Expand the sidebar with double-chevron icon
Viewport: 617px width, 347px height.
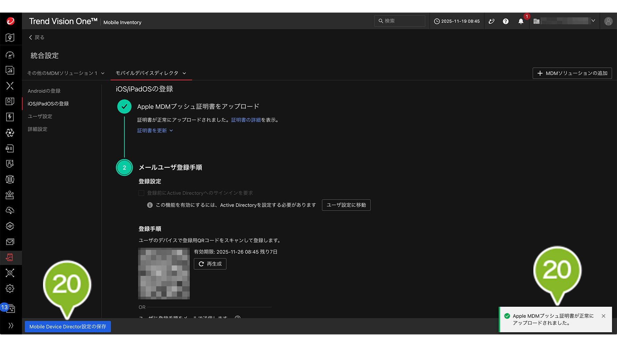coord(11,325)
